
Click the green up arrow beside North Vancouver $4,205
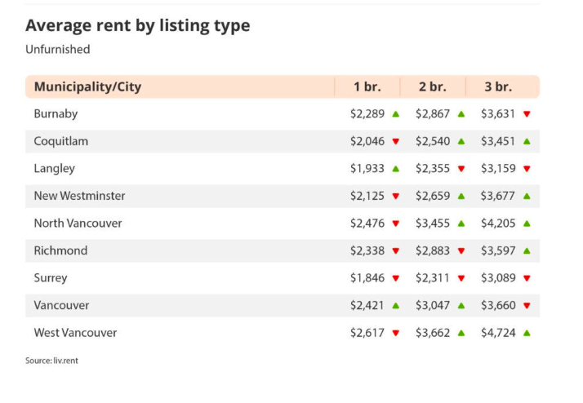point(527,224)
